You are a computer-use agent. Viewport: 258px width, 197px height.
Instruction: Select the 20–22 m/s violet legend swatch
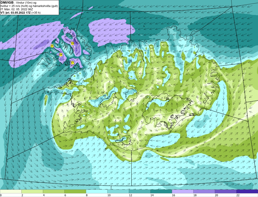225,192
